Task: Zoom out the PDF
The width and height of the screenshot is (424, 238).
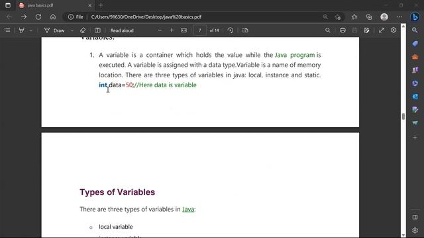Action: tap(160, 30)
